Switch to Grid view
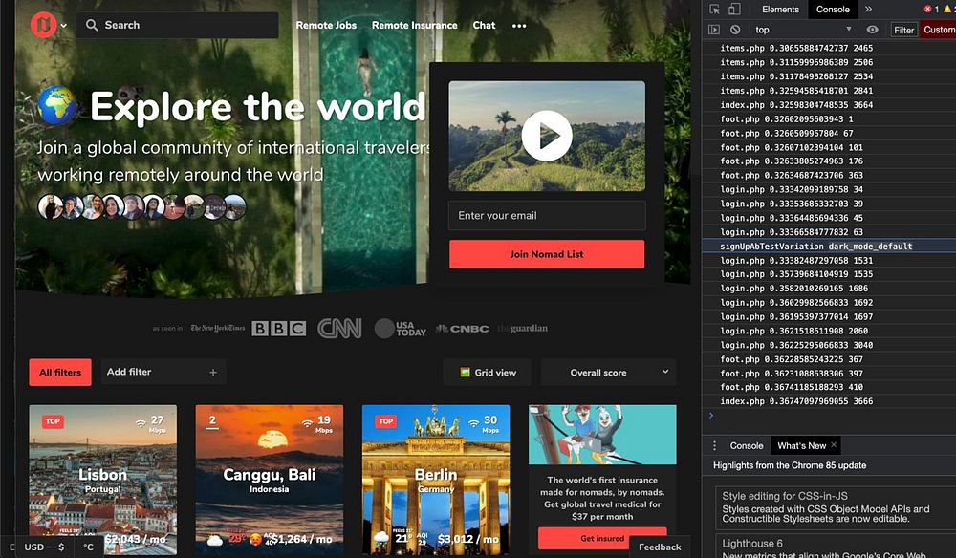This screenshot has height=558, width=956. [488, 373]
